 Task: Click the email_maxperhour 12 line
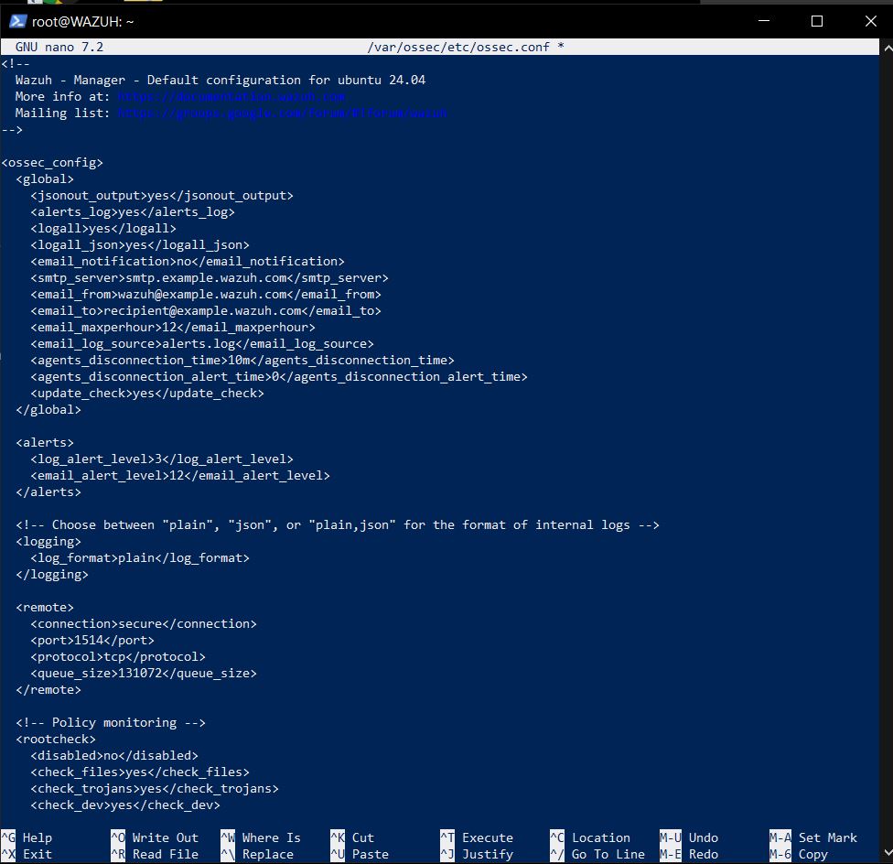[173, 328]
